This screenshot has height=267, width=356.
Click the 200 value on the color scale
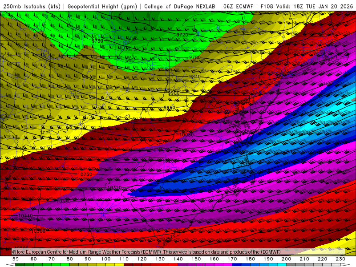tap(287, 259)
